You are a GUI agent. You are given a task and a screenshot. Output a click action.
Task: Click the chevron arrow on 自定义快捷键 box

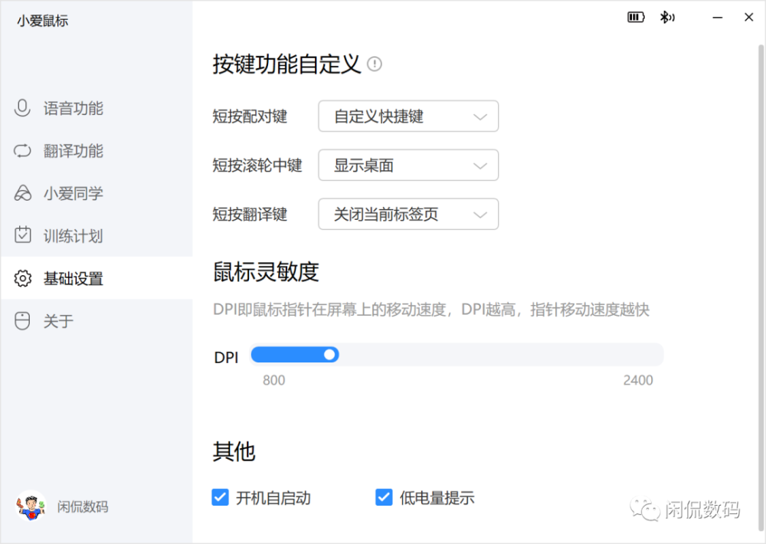pos(480,116)
